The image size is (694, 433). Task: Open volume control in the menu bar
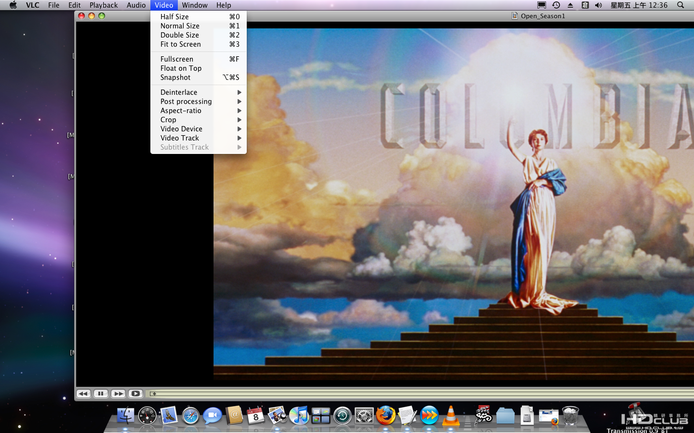[x=599, y=5]
